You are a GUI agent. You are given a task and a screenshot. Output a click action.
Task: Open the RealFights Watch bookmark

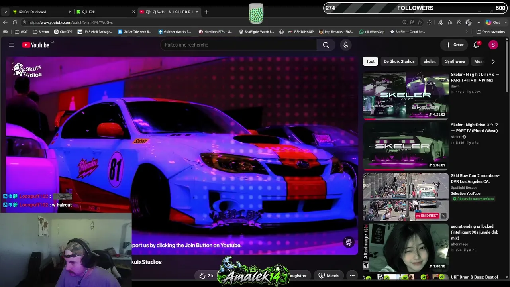(256, 32)
